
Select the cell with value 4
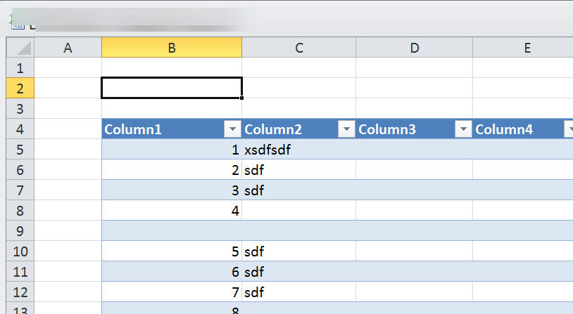(172, 210)
